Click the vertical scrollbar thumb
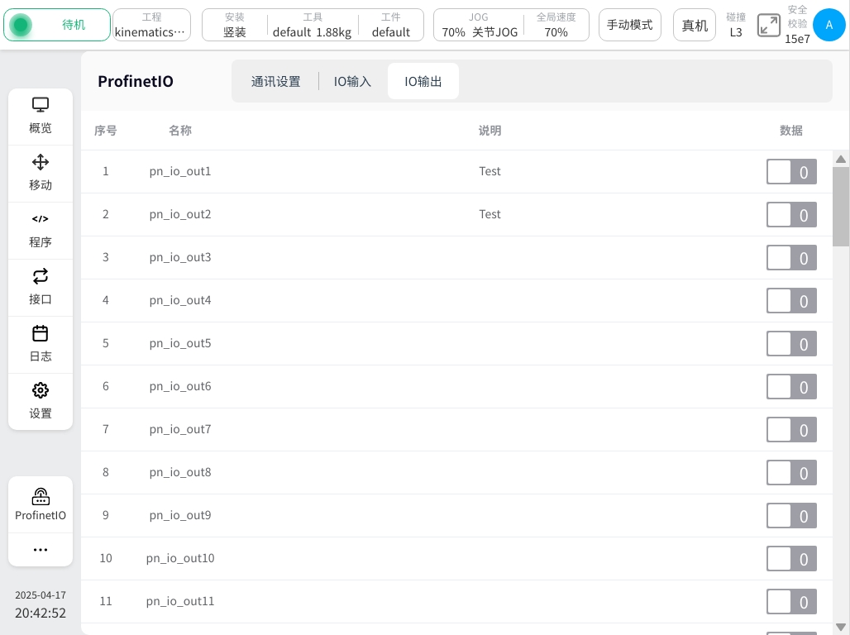Image resolution: width=850 pixels, height=635 pixels. 841,207
